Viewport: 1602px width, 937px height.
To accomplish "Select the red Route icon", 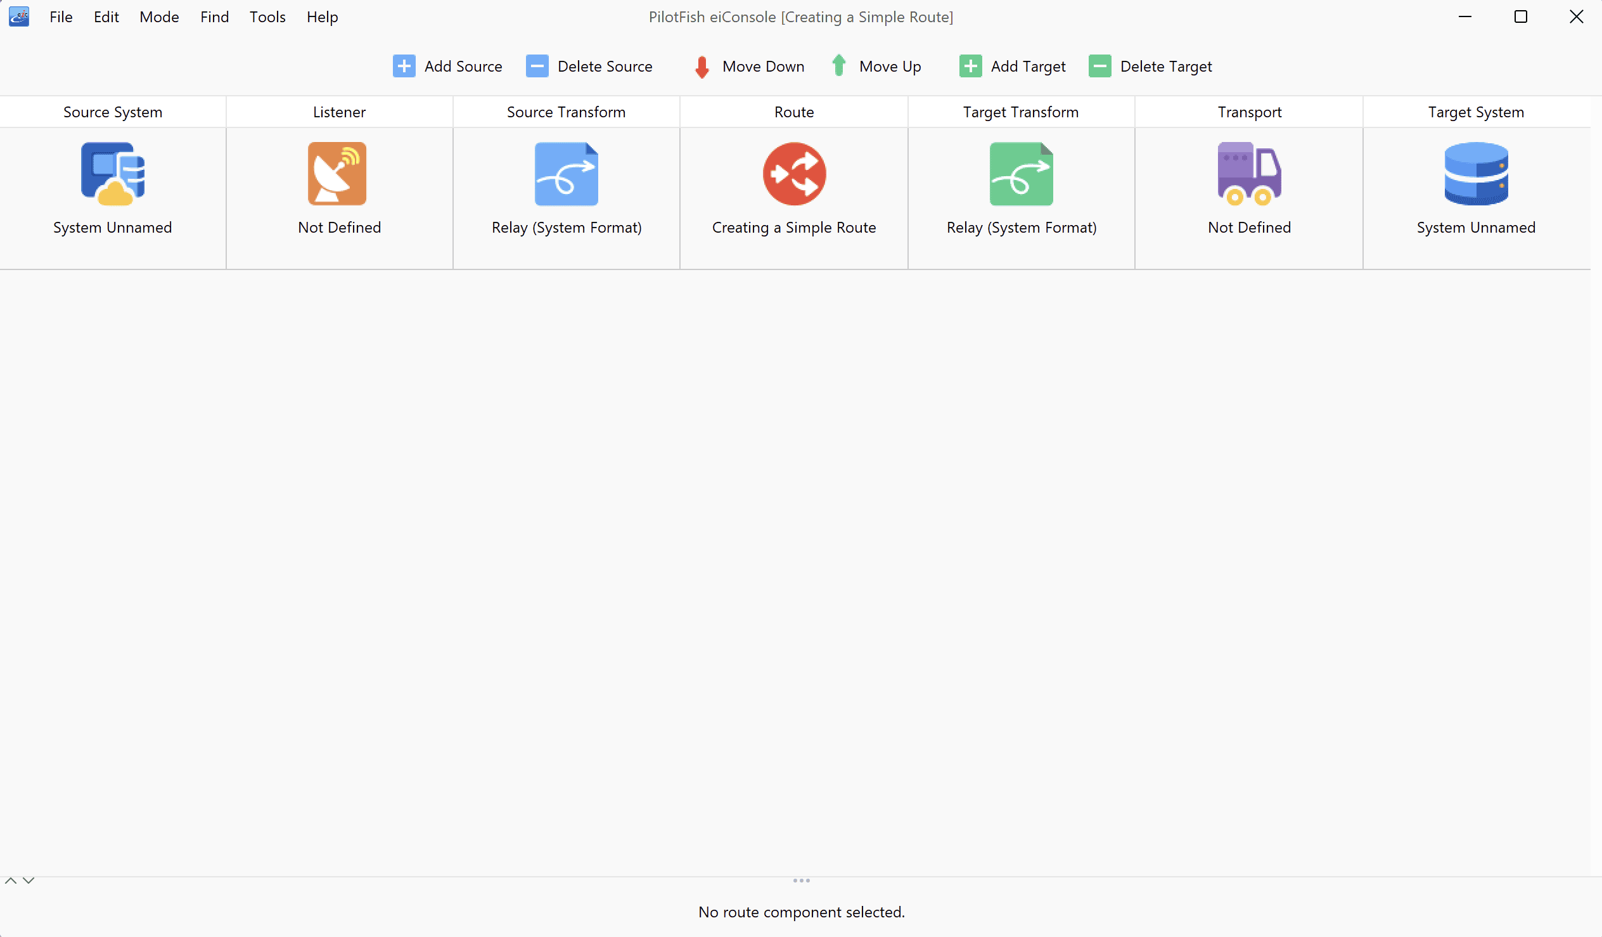I will pos(794,174).
